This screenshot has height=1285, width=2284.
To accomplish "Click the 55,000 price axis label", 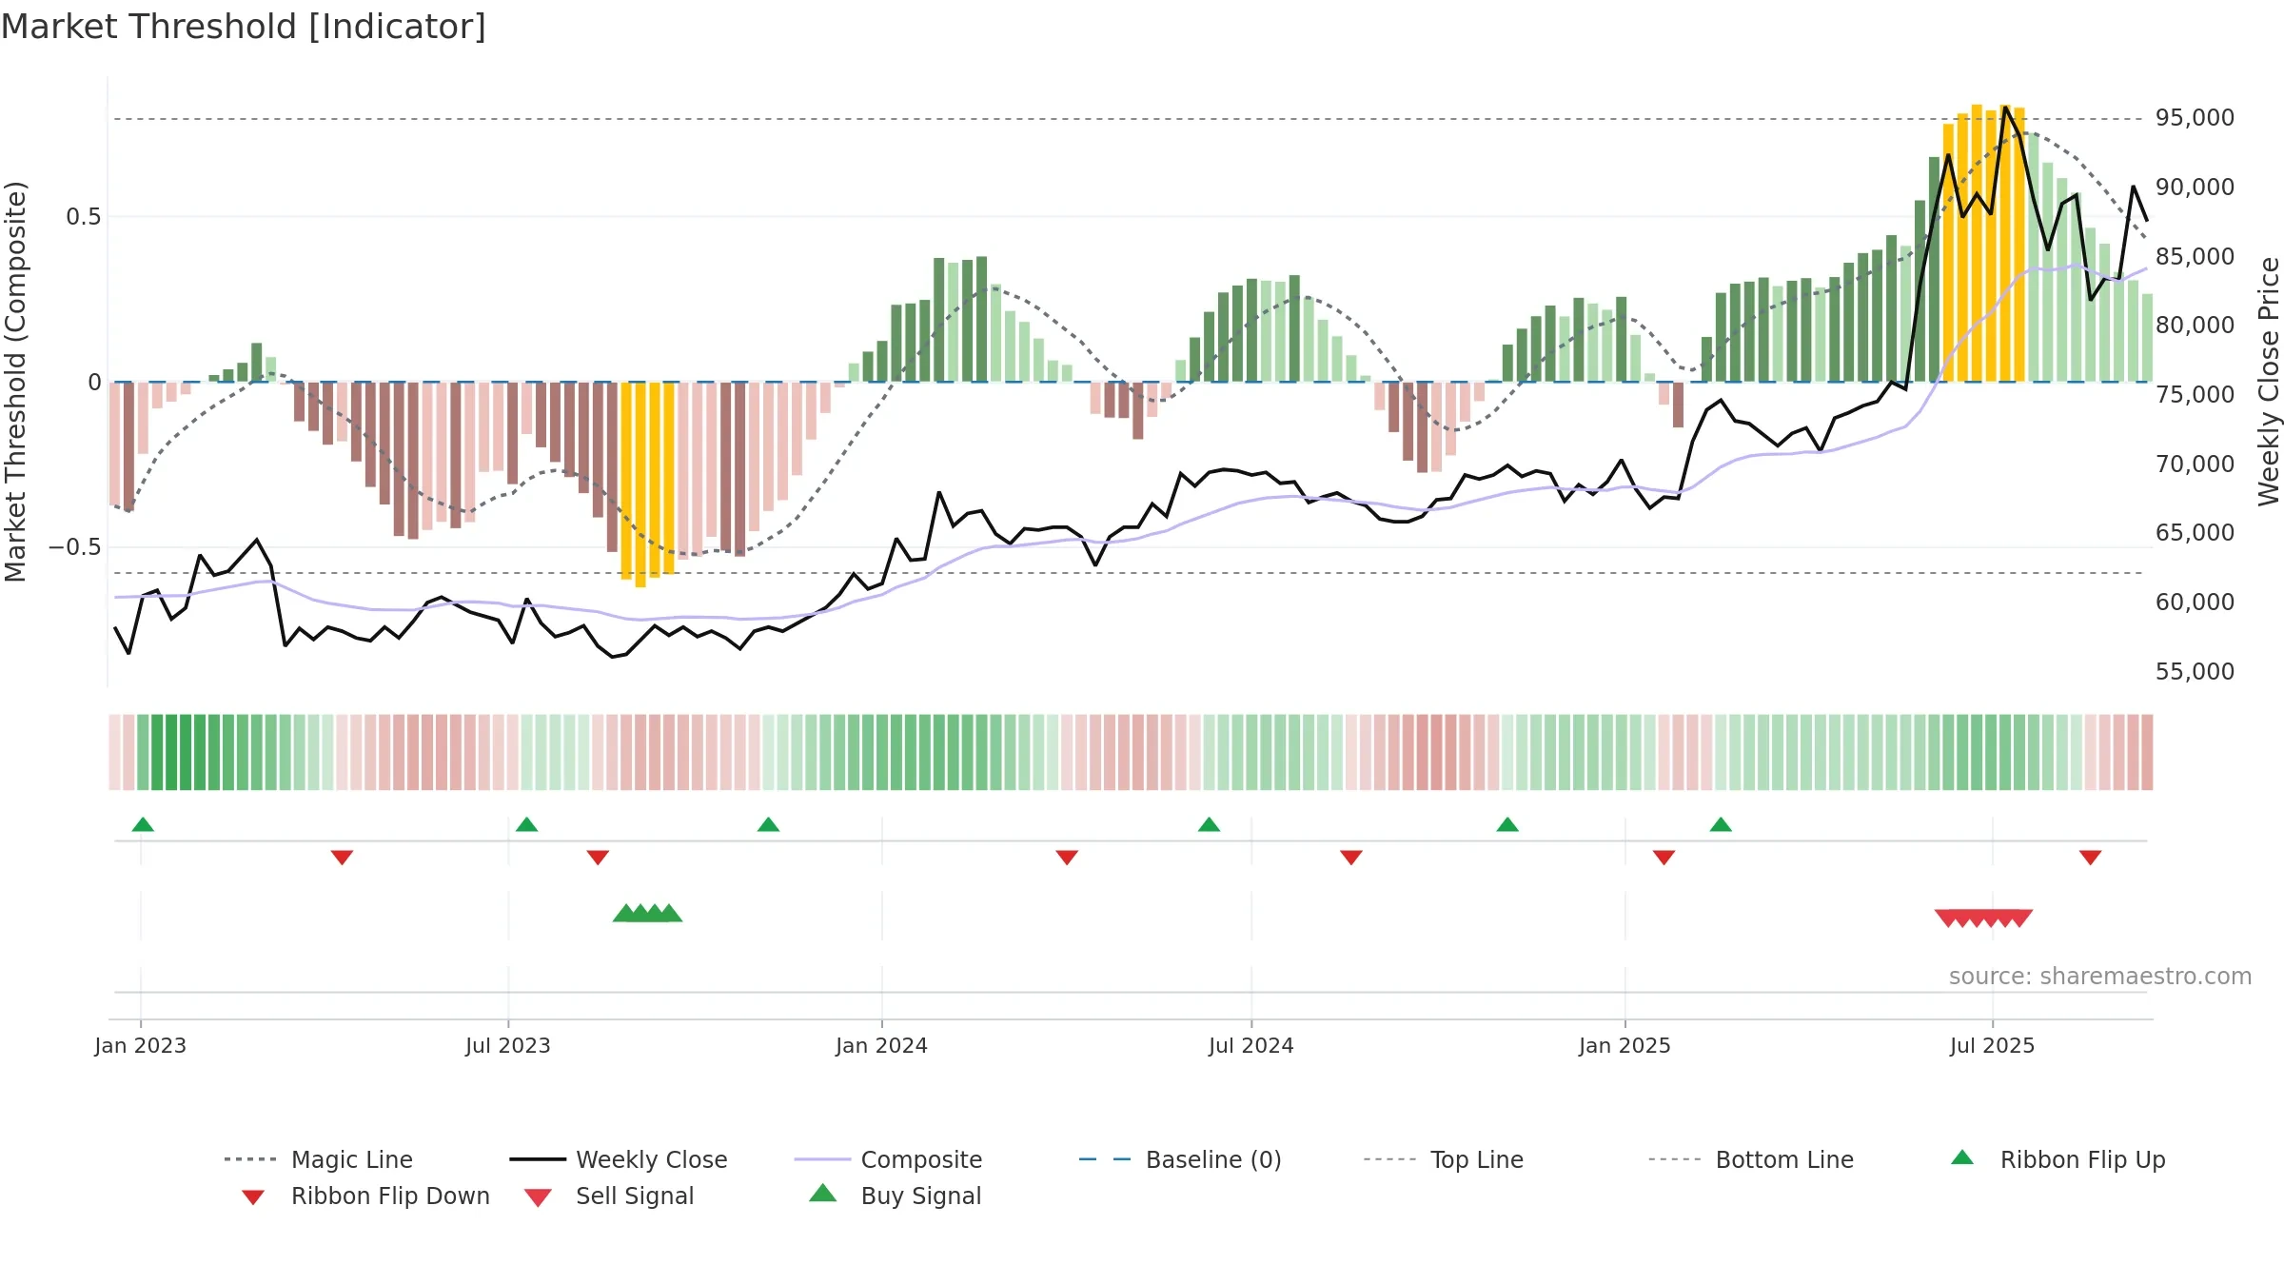I will [x=2195, y=671].
